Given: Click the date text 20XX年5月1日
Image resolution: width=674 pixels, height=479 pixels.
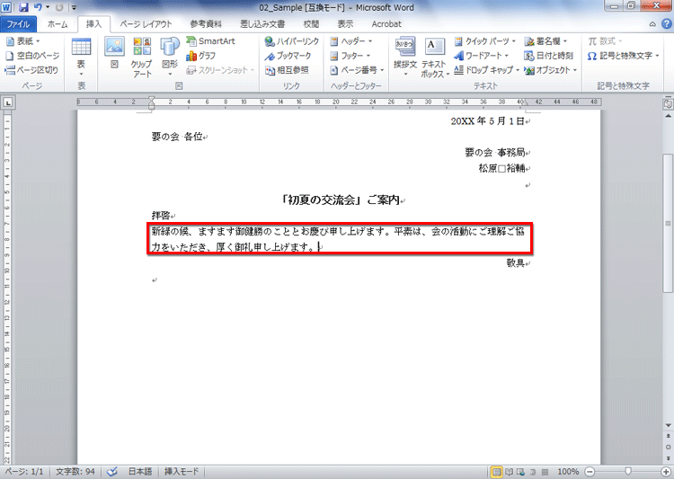Looking at the screenshot, I should pos(488,121).
